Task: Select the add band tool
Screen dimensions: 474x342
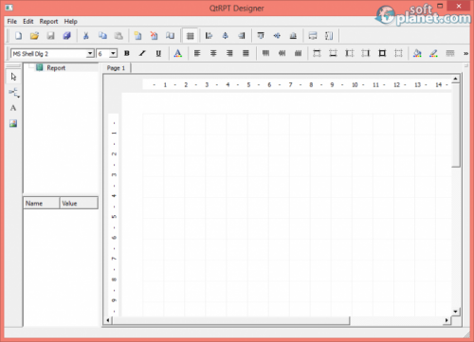Action: point(13,93)
